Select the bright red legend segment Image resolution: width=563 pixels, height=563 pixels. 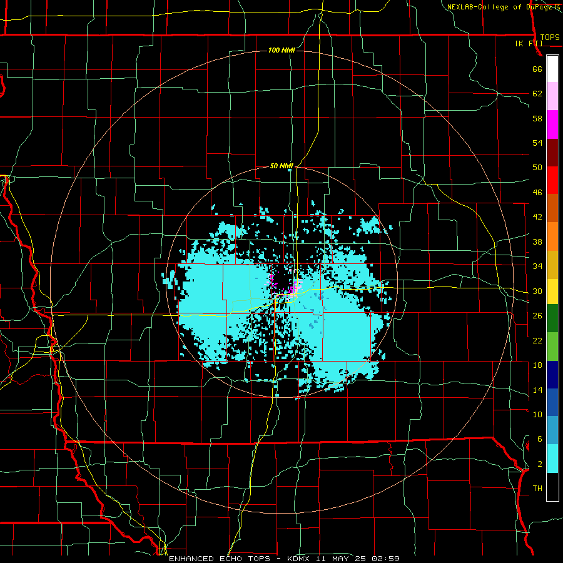(x=552, y=180)
